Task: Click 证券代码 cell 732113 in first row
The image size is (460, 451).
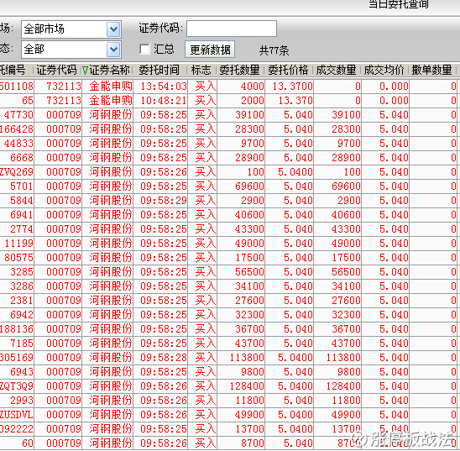Action: click(x=64, y=87)
